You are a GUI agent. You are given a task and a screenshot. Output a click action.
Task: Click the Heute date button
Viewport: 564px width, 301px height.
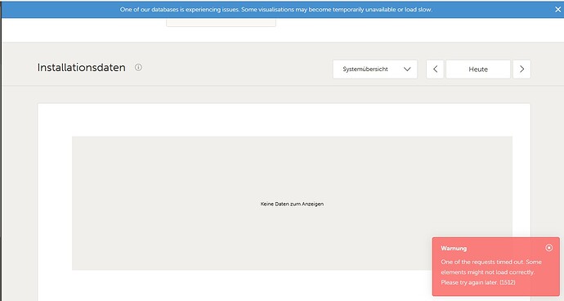[478, 70]
